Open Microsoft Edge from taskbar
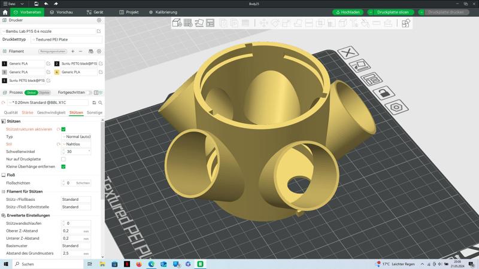Image resolution: width=479 pixels, height=269 pixels. pos(151,264)
